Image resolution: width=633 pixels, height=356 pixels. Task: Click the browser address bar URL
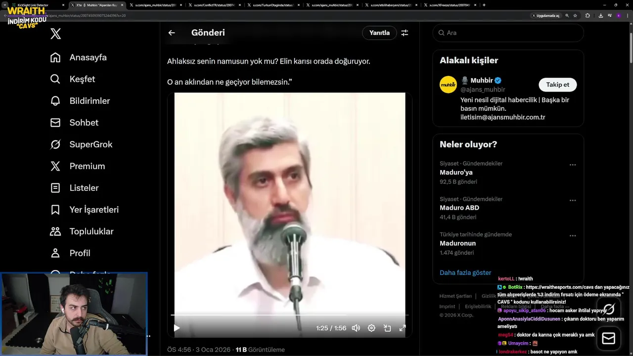(88, 15)
